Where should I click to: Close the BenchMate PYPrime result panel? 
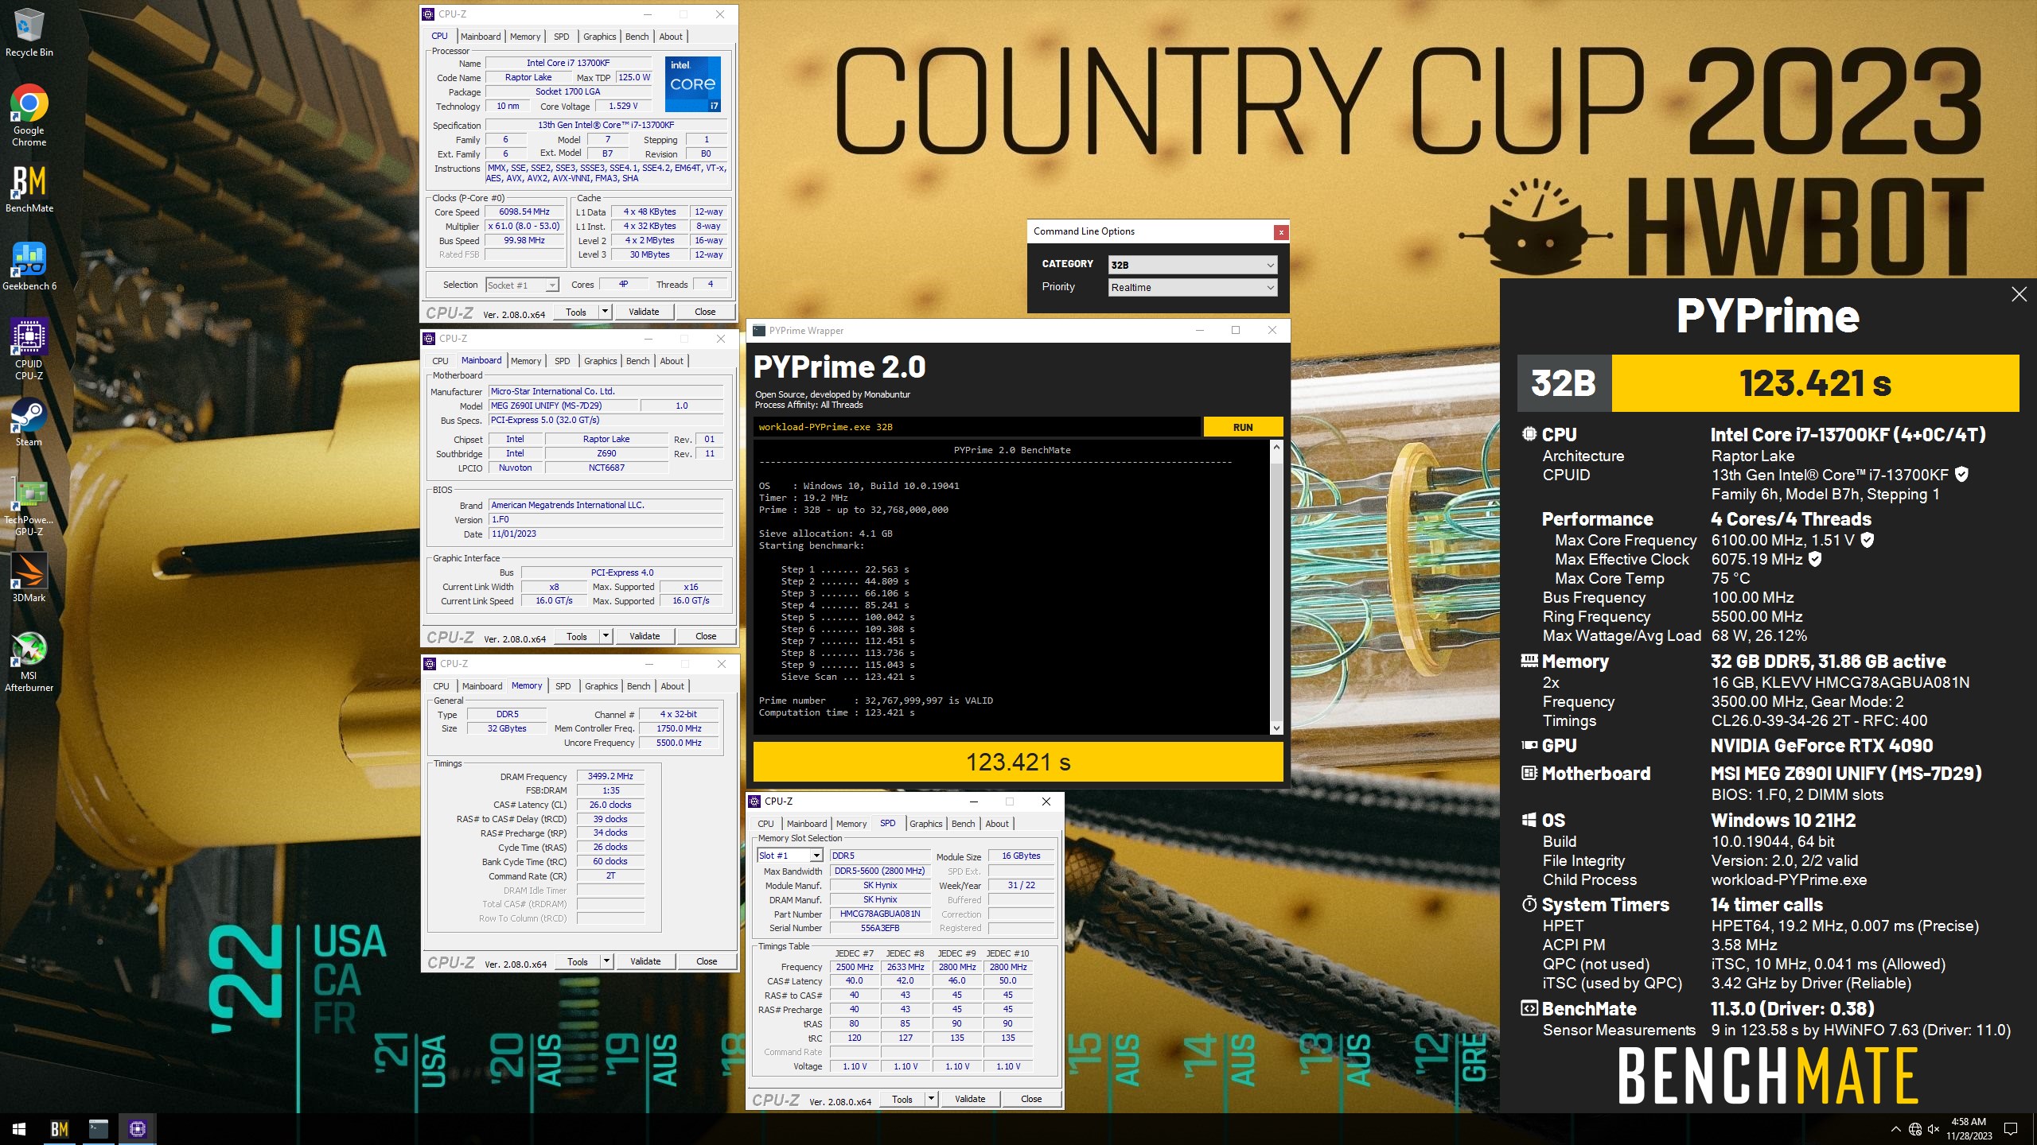pyautogui.click(x=2019, y=295)
